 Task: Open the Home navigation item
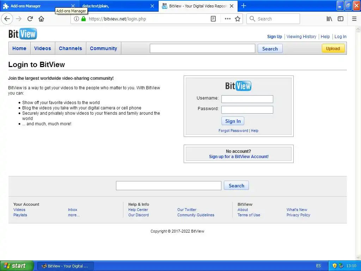[19, 48]
